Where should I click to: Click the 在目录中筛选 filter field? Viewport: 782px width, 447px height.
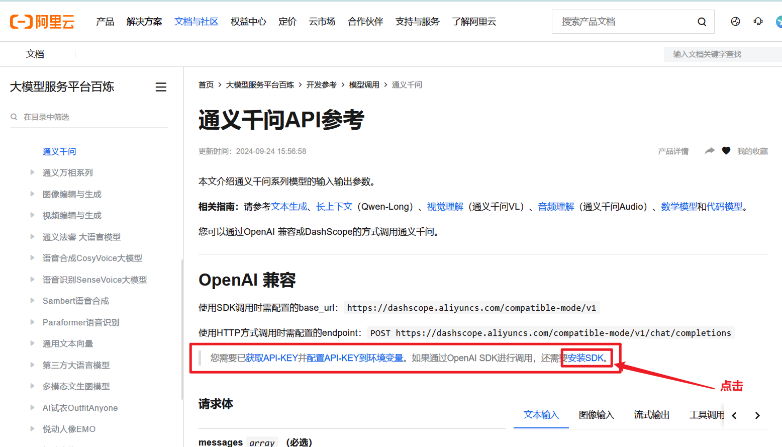(x=89, y=117)
